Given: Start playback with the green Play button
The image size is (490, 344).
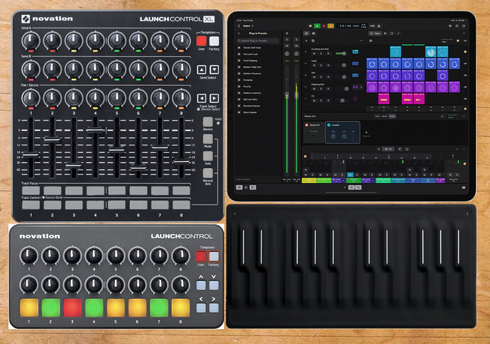Looking at the screenshot, I should click(317, 26).
